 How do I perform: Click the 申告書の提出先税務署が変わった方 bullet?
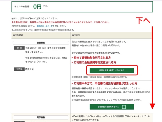pos(105,83)
